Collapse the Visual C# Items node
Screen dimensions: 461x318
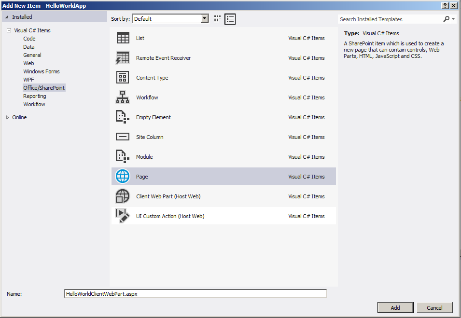[x=9, y=30]
